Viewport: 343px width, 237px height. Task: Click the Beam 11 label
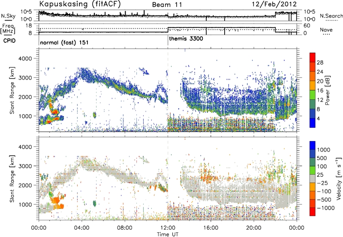pos(167,5)
